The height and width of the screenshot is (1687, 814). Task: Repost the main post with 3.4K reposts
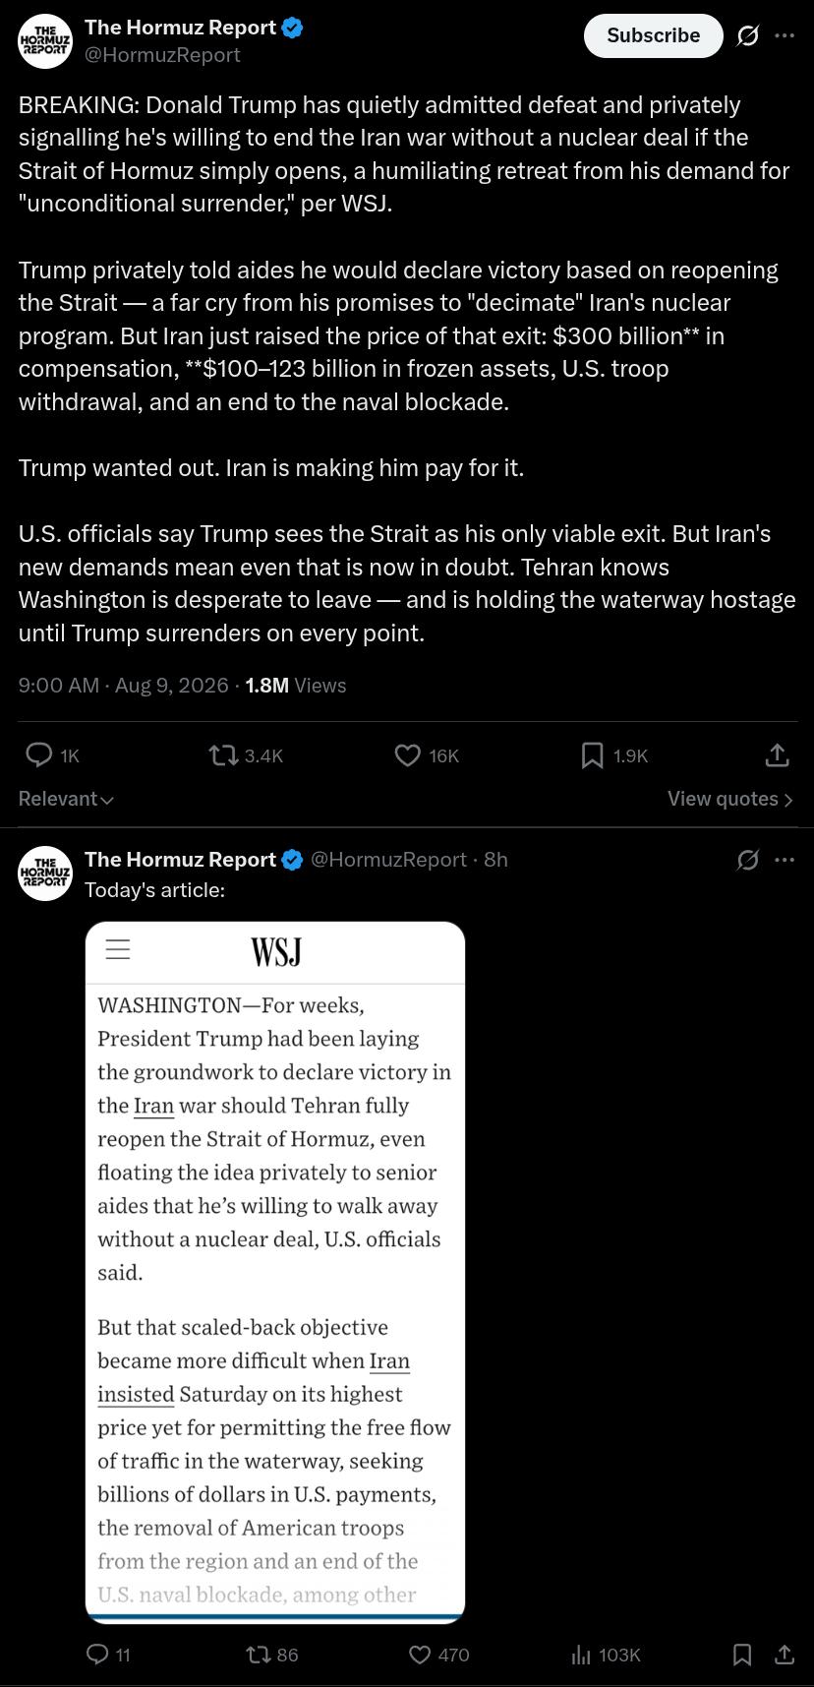246,755
